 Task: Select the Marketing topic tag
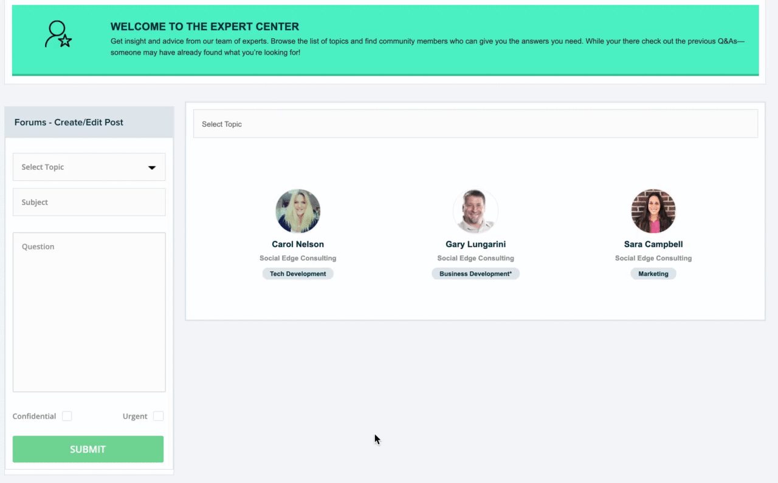[x=653, y=274]
